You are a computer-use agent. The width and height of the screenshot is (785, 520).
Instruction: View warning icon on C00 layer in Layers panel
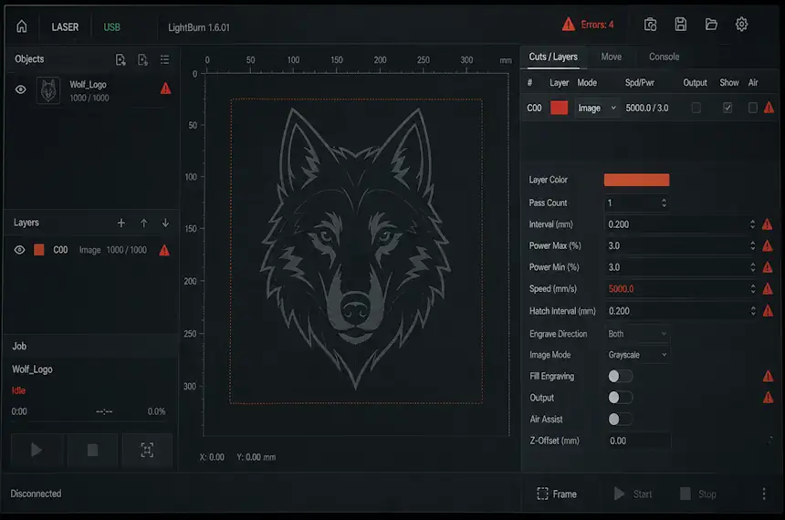[x=164, y=250]
